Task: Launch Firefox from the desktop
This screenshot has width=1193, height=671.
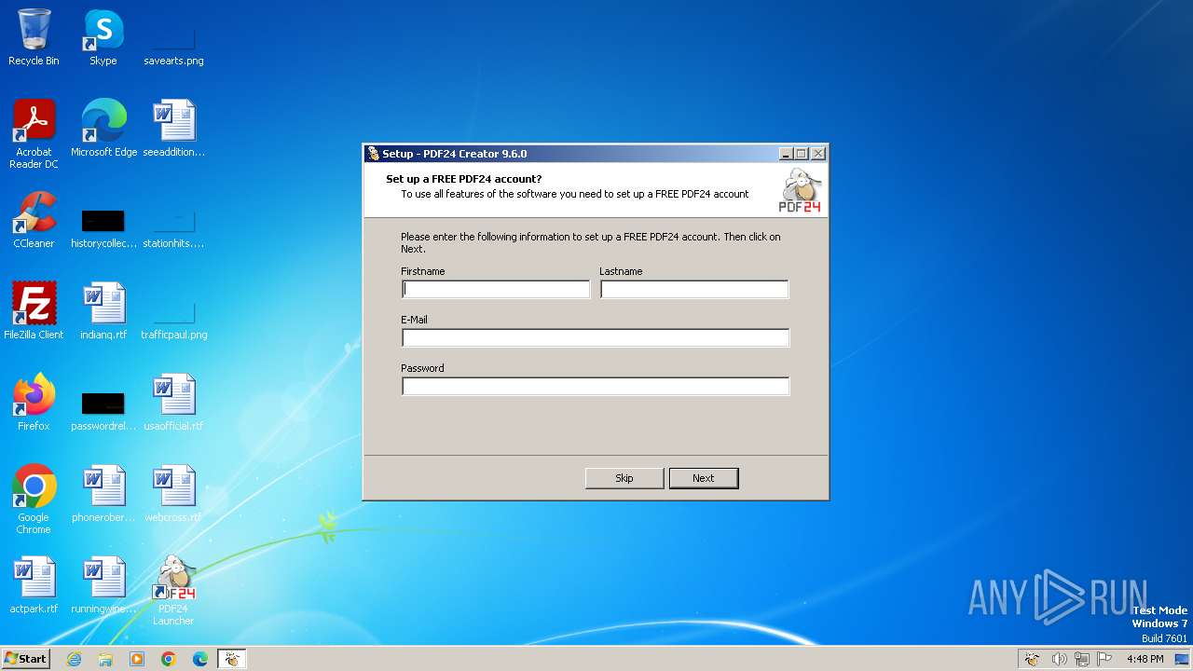Action: pos(34,402)
